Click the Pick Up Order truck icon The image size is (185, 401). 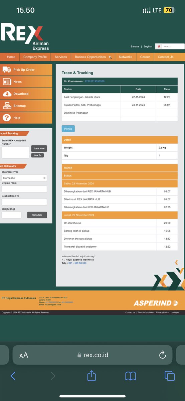coord(7,70)
